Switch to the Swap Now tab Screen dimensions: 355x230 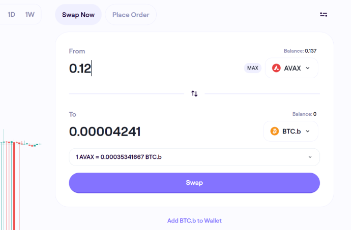point(78,15)
